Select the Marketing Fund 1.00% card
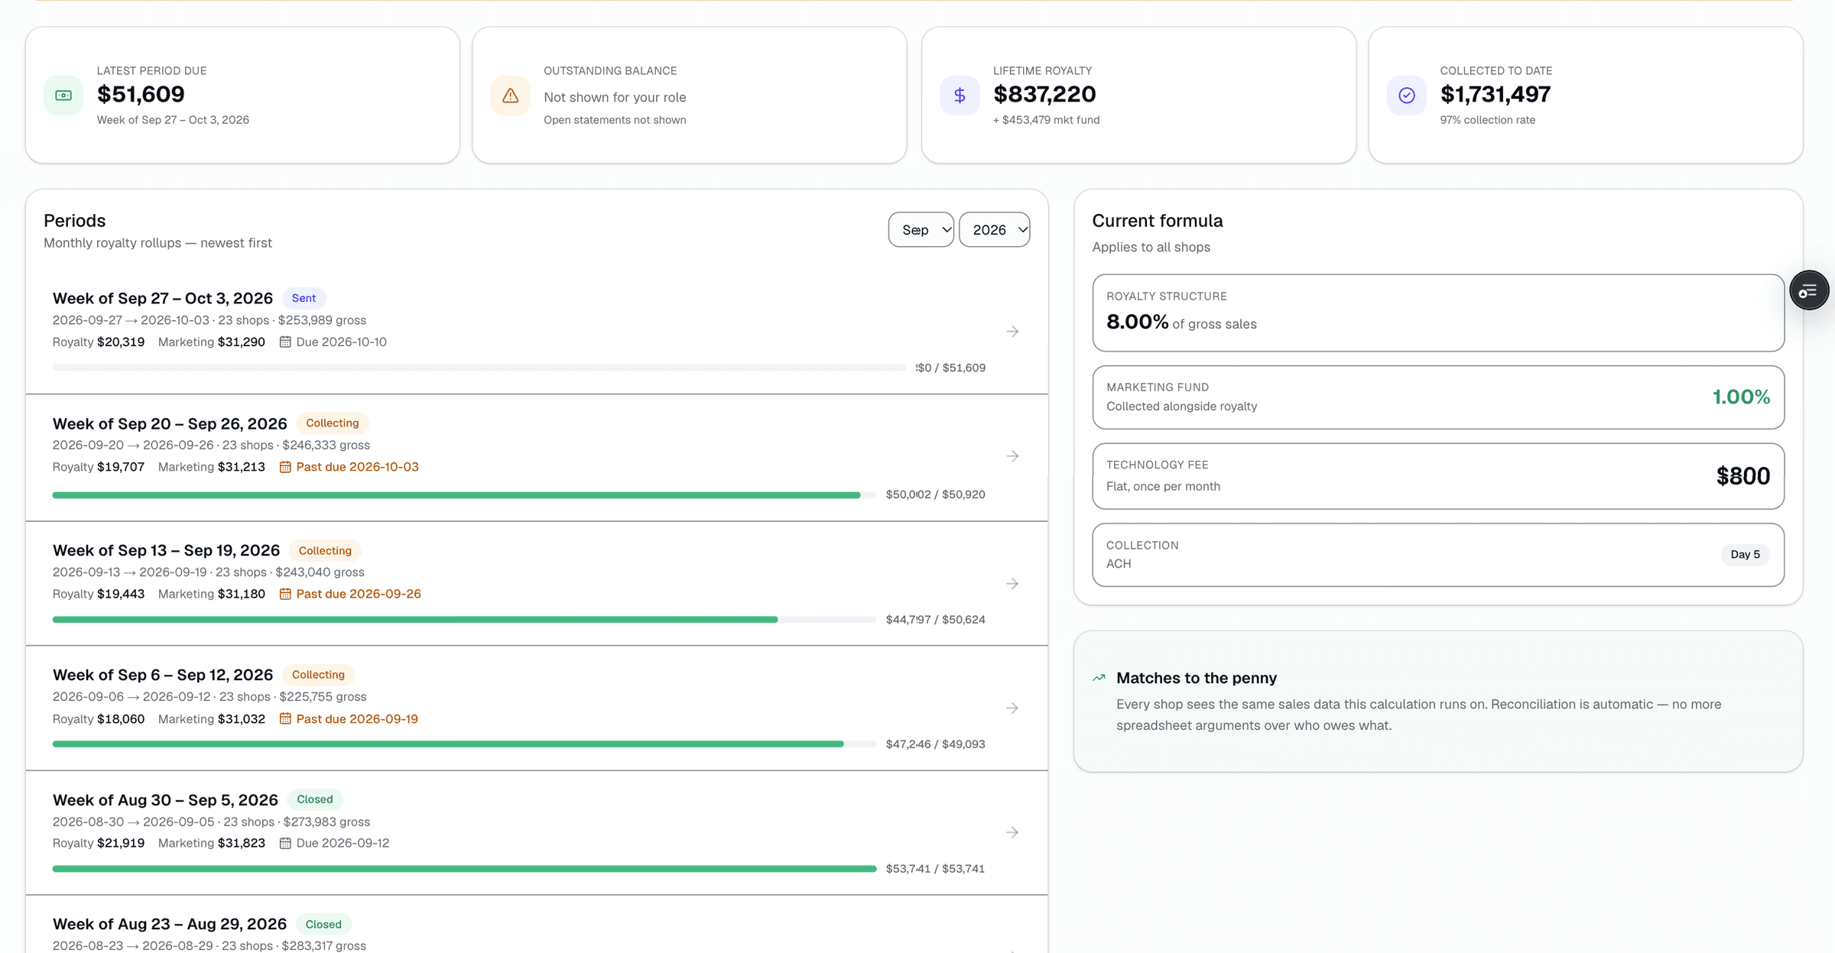1835x953 pixels. coord(1438,397)
